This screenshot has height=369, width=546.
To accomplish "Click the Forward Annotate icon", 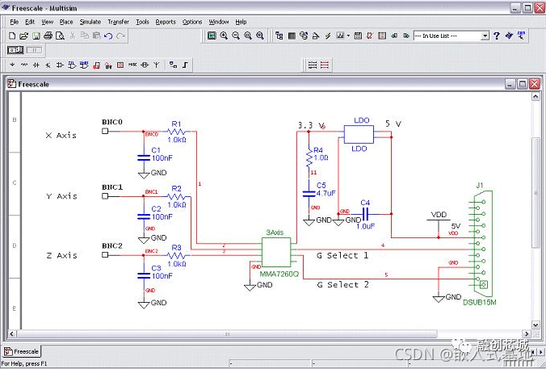I will pos(406,36).
